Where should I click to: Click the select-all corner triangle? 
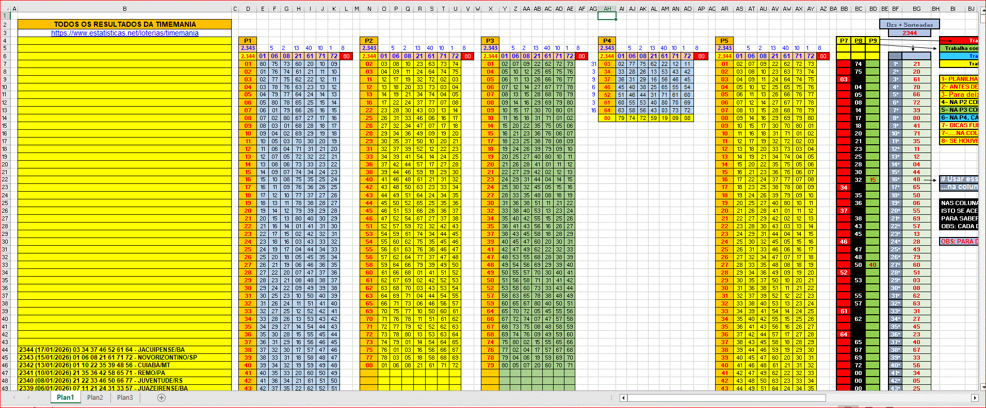pos(5,8)
